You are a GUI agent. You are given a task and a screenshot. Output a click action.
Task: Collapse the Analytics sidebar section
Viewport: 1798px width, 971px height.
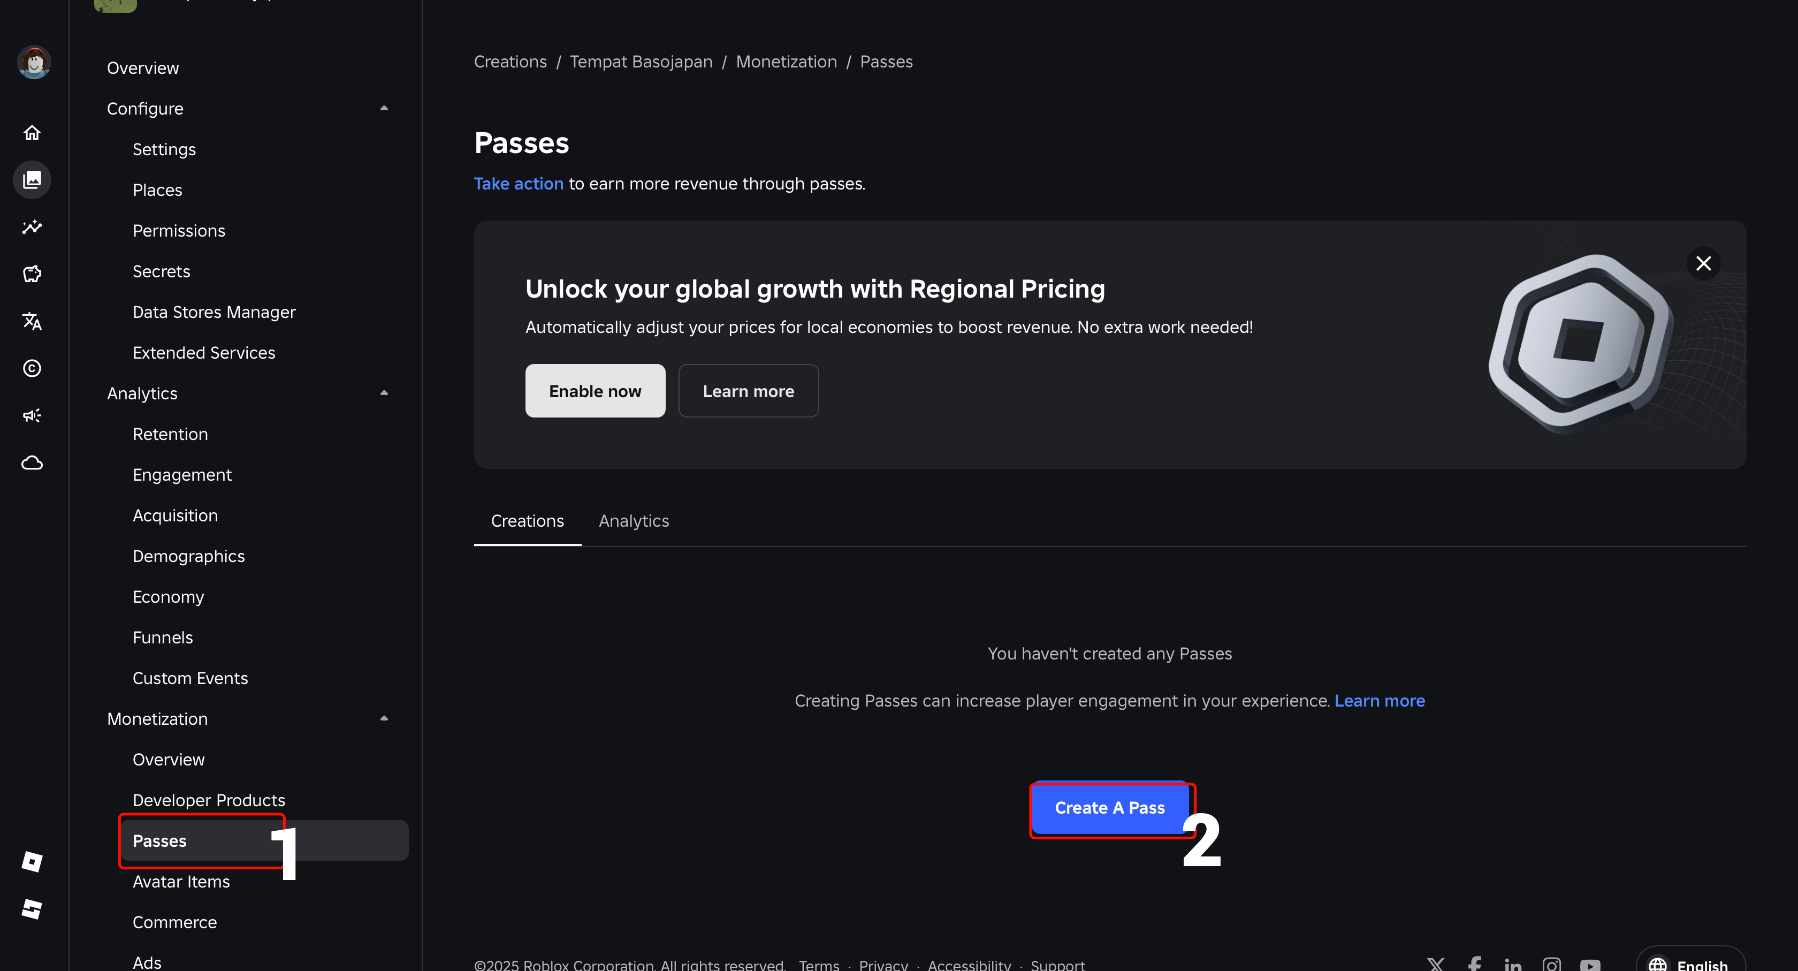click(x=384, y=393)
